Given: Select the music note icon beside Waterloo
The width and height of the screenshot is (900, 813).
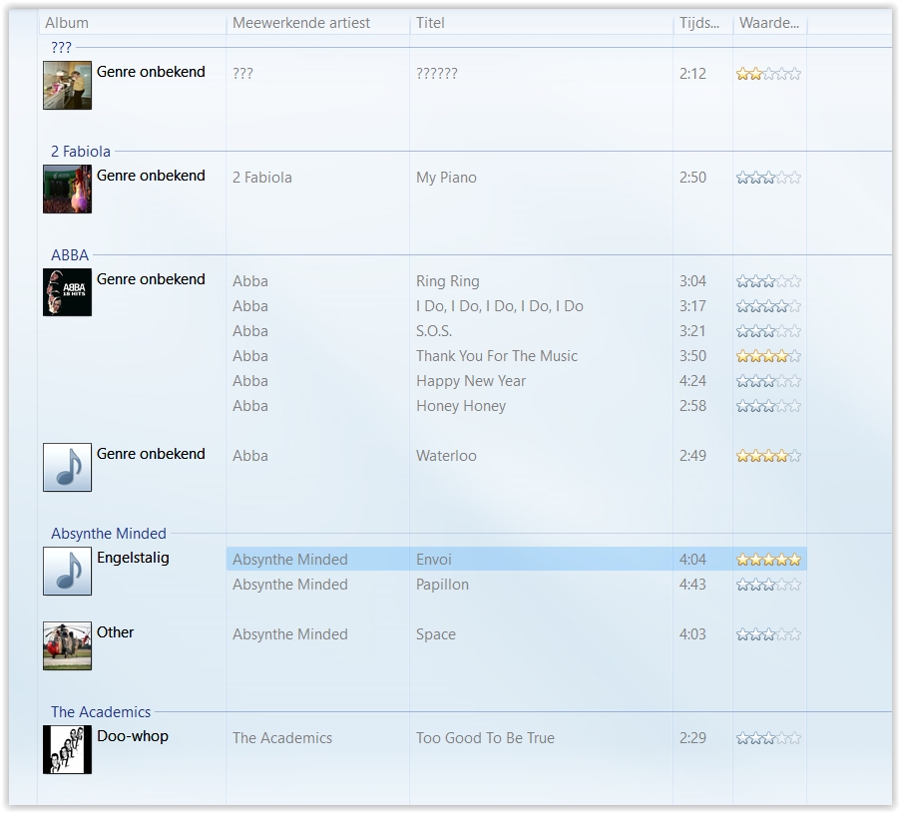Looking at the screenshot, I should (x=67, y=468).
